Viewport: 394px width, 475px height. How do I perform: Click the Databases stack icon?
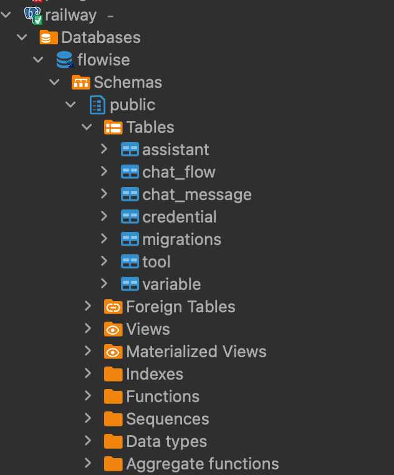tap(49, 37)
